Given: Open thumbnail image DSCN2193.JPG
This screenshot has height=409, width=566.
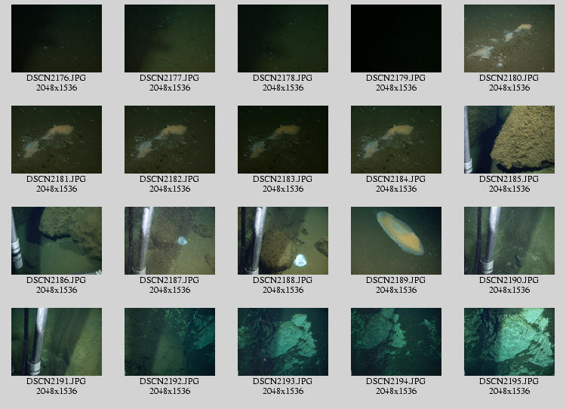Looking at the screenshot, I should [x=283, y=342].
